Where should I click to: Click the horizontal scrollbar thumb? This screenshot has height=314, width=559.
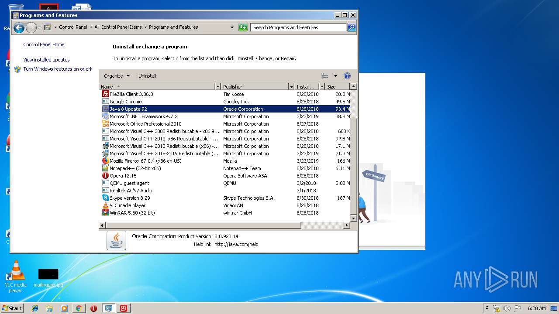coord(203,225)
